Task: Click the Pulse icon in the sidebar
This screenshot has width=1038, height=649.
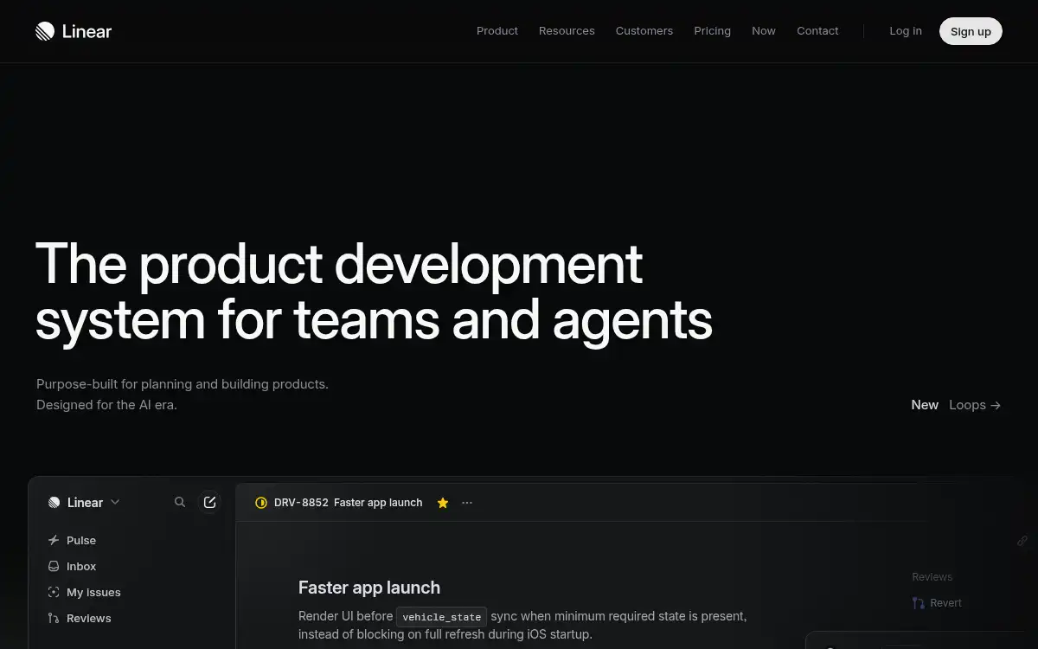Action: (54, 540)
